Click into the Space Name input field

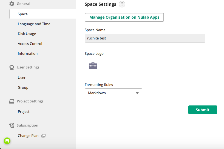[145, 38]
